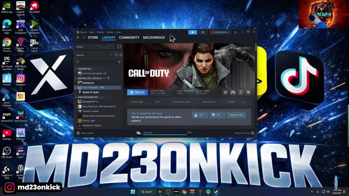Viewport: 349px width, 196px height.
Task: Click Maybe Later on the recommendation prompt
Action: pos(236,115)
